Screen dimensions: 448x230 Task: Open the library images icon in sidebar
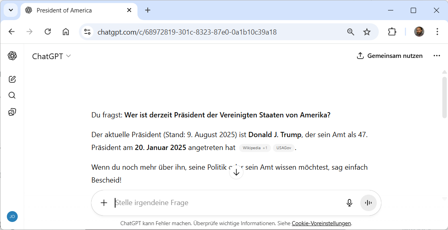pyautogui.click(x=12, y=112)
